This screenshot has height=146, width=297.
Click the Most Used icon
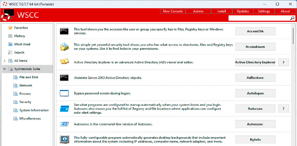10,44
